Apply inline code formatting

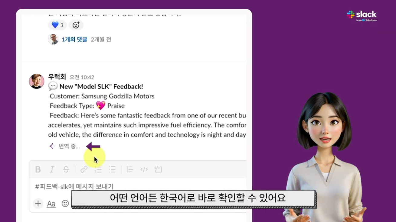tap(144, 169)
